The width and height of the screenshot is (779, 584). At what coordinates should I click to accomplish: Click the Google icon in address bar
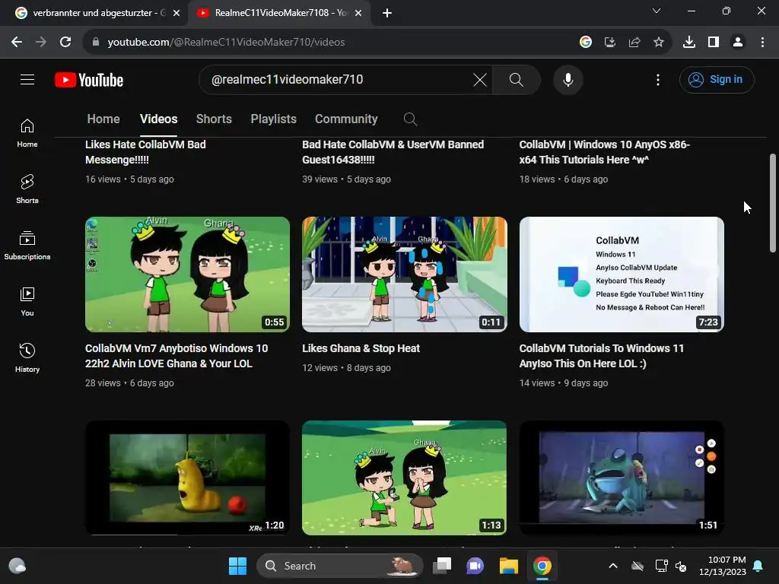585,43
